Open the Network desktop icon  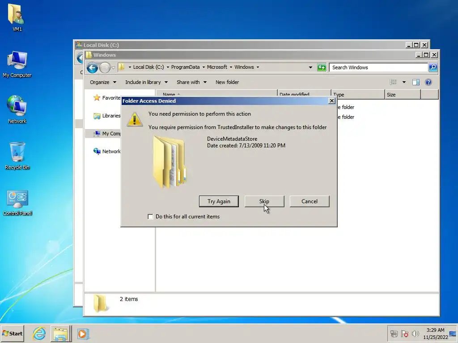tap(17, 109)
